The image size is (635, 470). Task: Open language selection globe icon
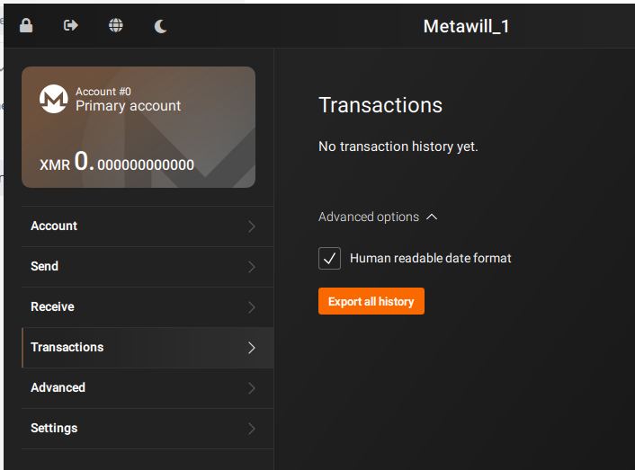pyautogui.click(x=116, y=26)
